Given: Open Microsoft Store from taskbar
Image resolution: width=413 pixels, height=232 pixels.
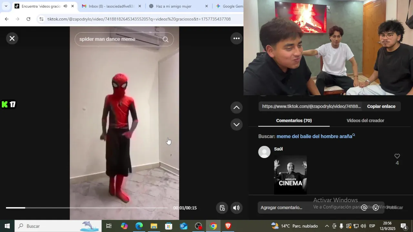Looking at the screenshot, I should click(x=169, y=226).
